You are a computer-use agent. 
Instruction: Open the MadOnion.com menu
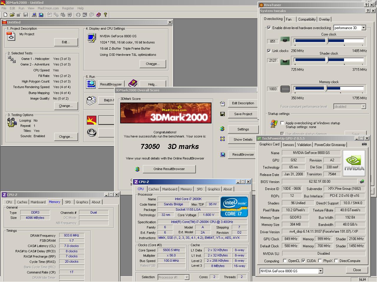click(x=48, y=8)
